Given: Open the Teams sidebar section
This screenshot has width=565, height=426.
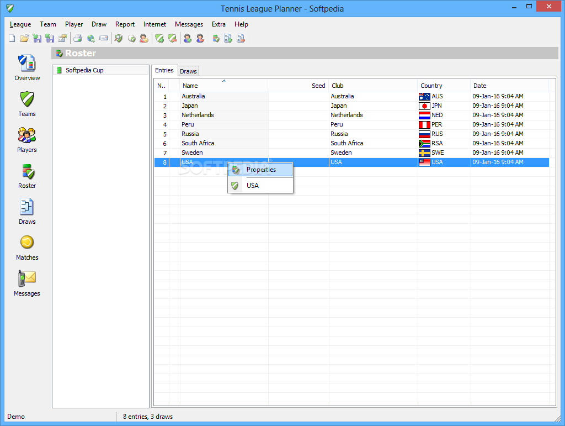Looking at the screenshot, I should tap(27, 104).
